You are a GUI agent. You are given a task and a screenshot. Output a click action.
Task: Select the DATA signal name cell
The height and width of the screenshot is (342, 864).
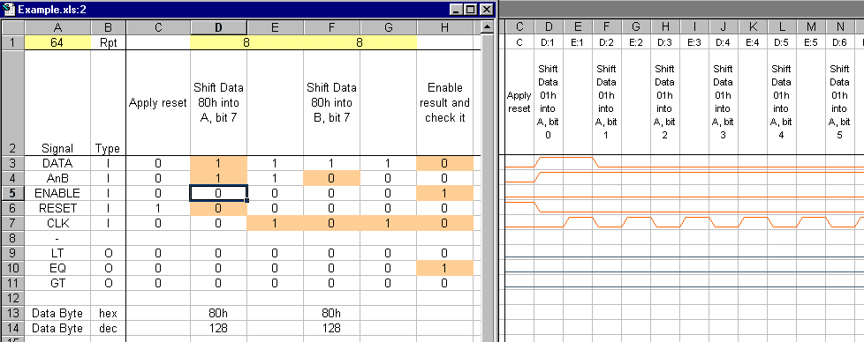pos(57,163)
